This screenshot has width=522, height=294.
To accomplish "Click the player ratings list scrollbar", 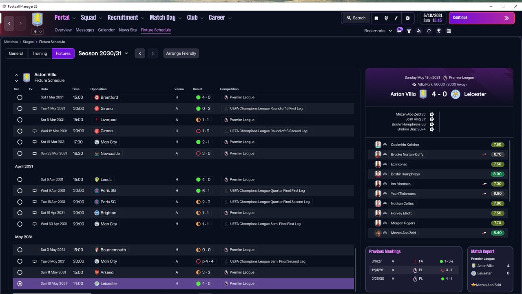I will (509, 171).
